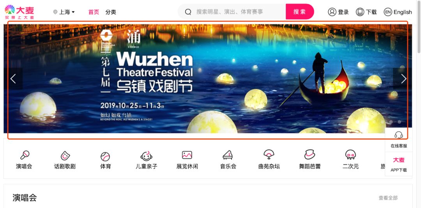Show next banner with right arrow
The height and width of the screenshot is (208, 421).
coord(403,78)
